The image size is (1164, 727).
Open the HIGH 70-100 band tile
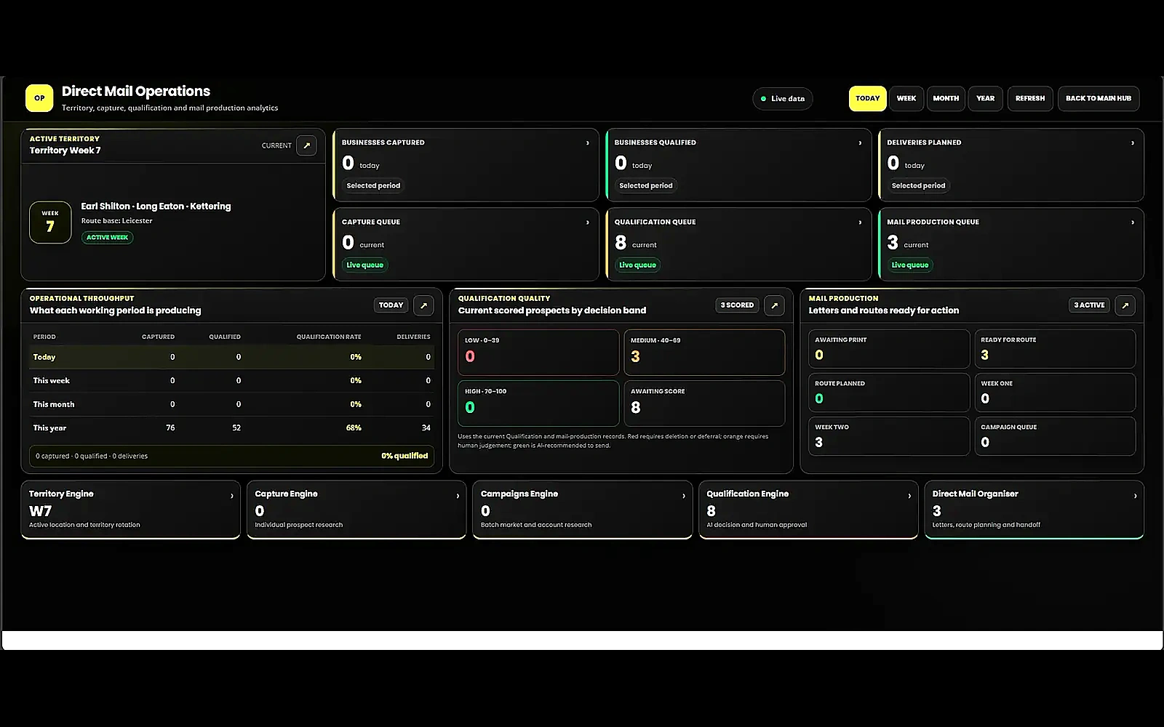[538, 403]
